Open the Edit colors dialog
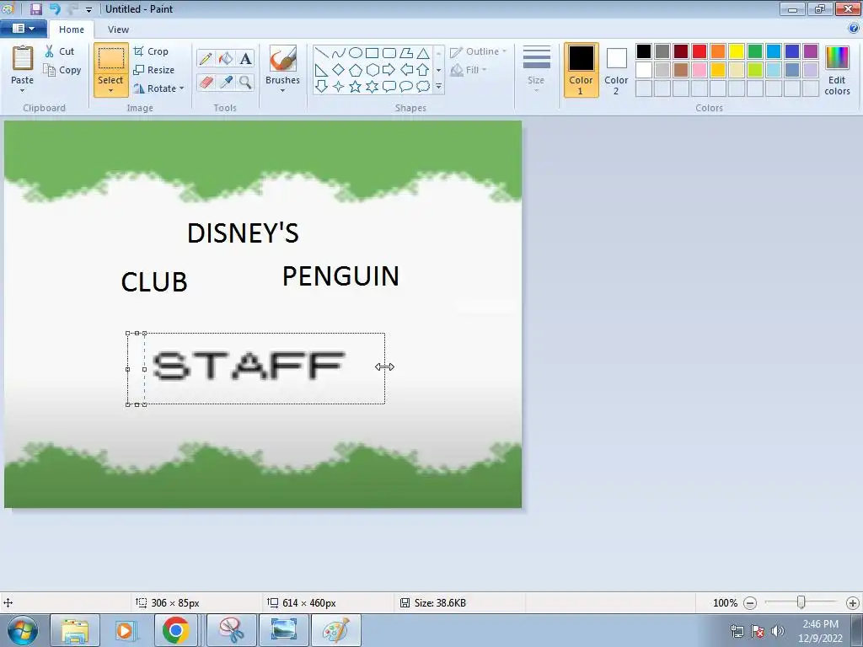863x647 pixels. point(837,70)
